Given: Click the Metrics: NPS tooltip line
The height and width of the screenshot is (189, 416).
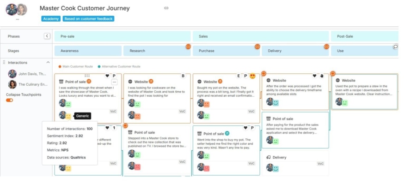Looking at the screenshot, I should coord(58,150).
